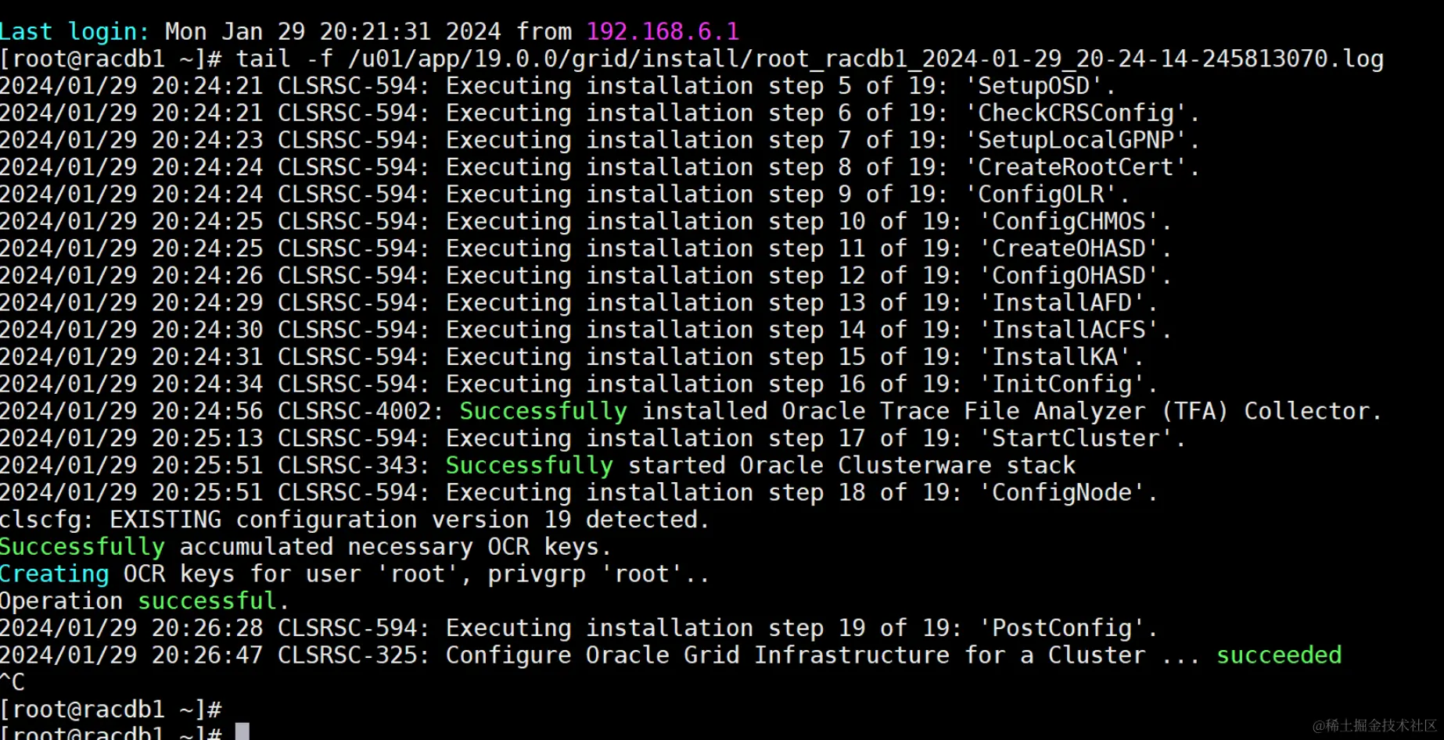Click the 'CreateRootCert' step name
The width and height of the screenshot is (1444, 740).
1076,167
